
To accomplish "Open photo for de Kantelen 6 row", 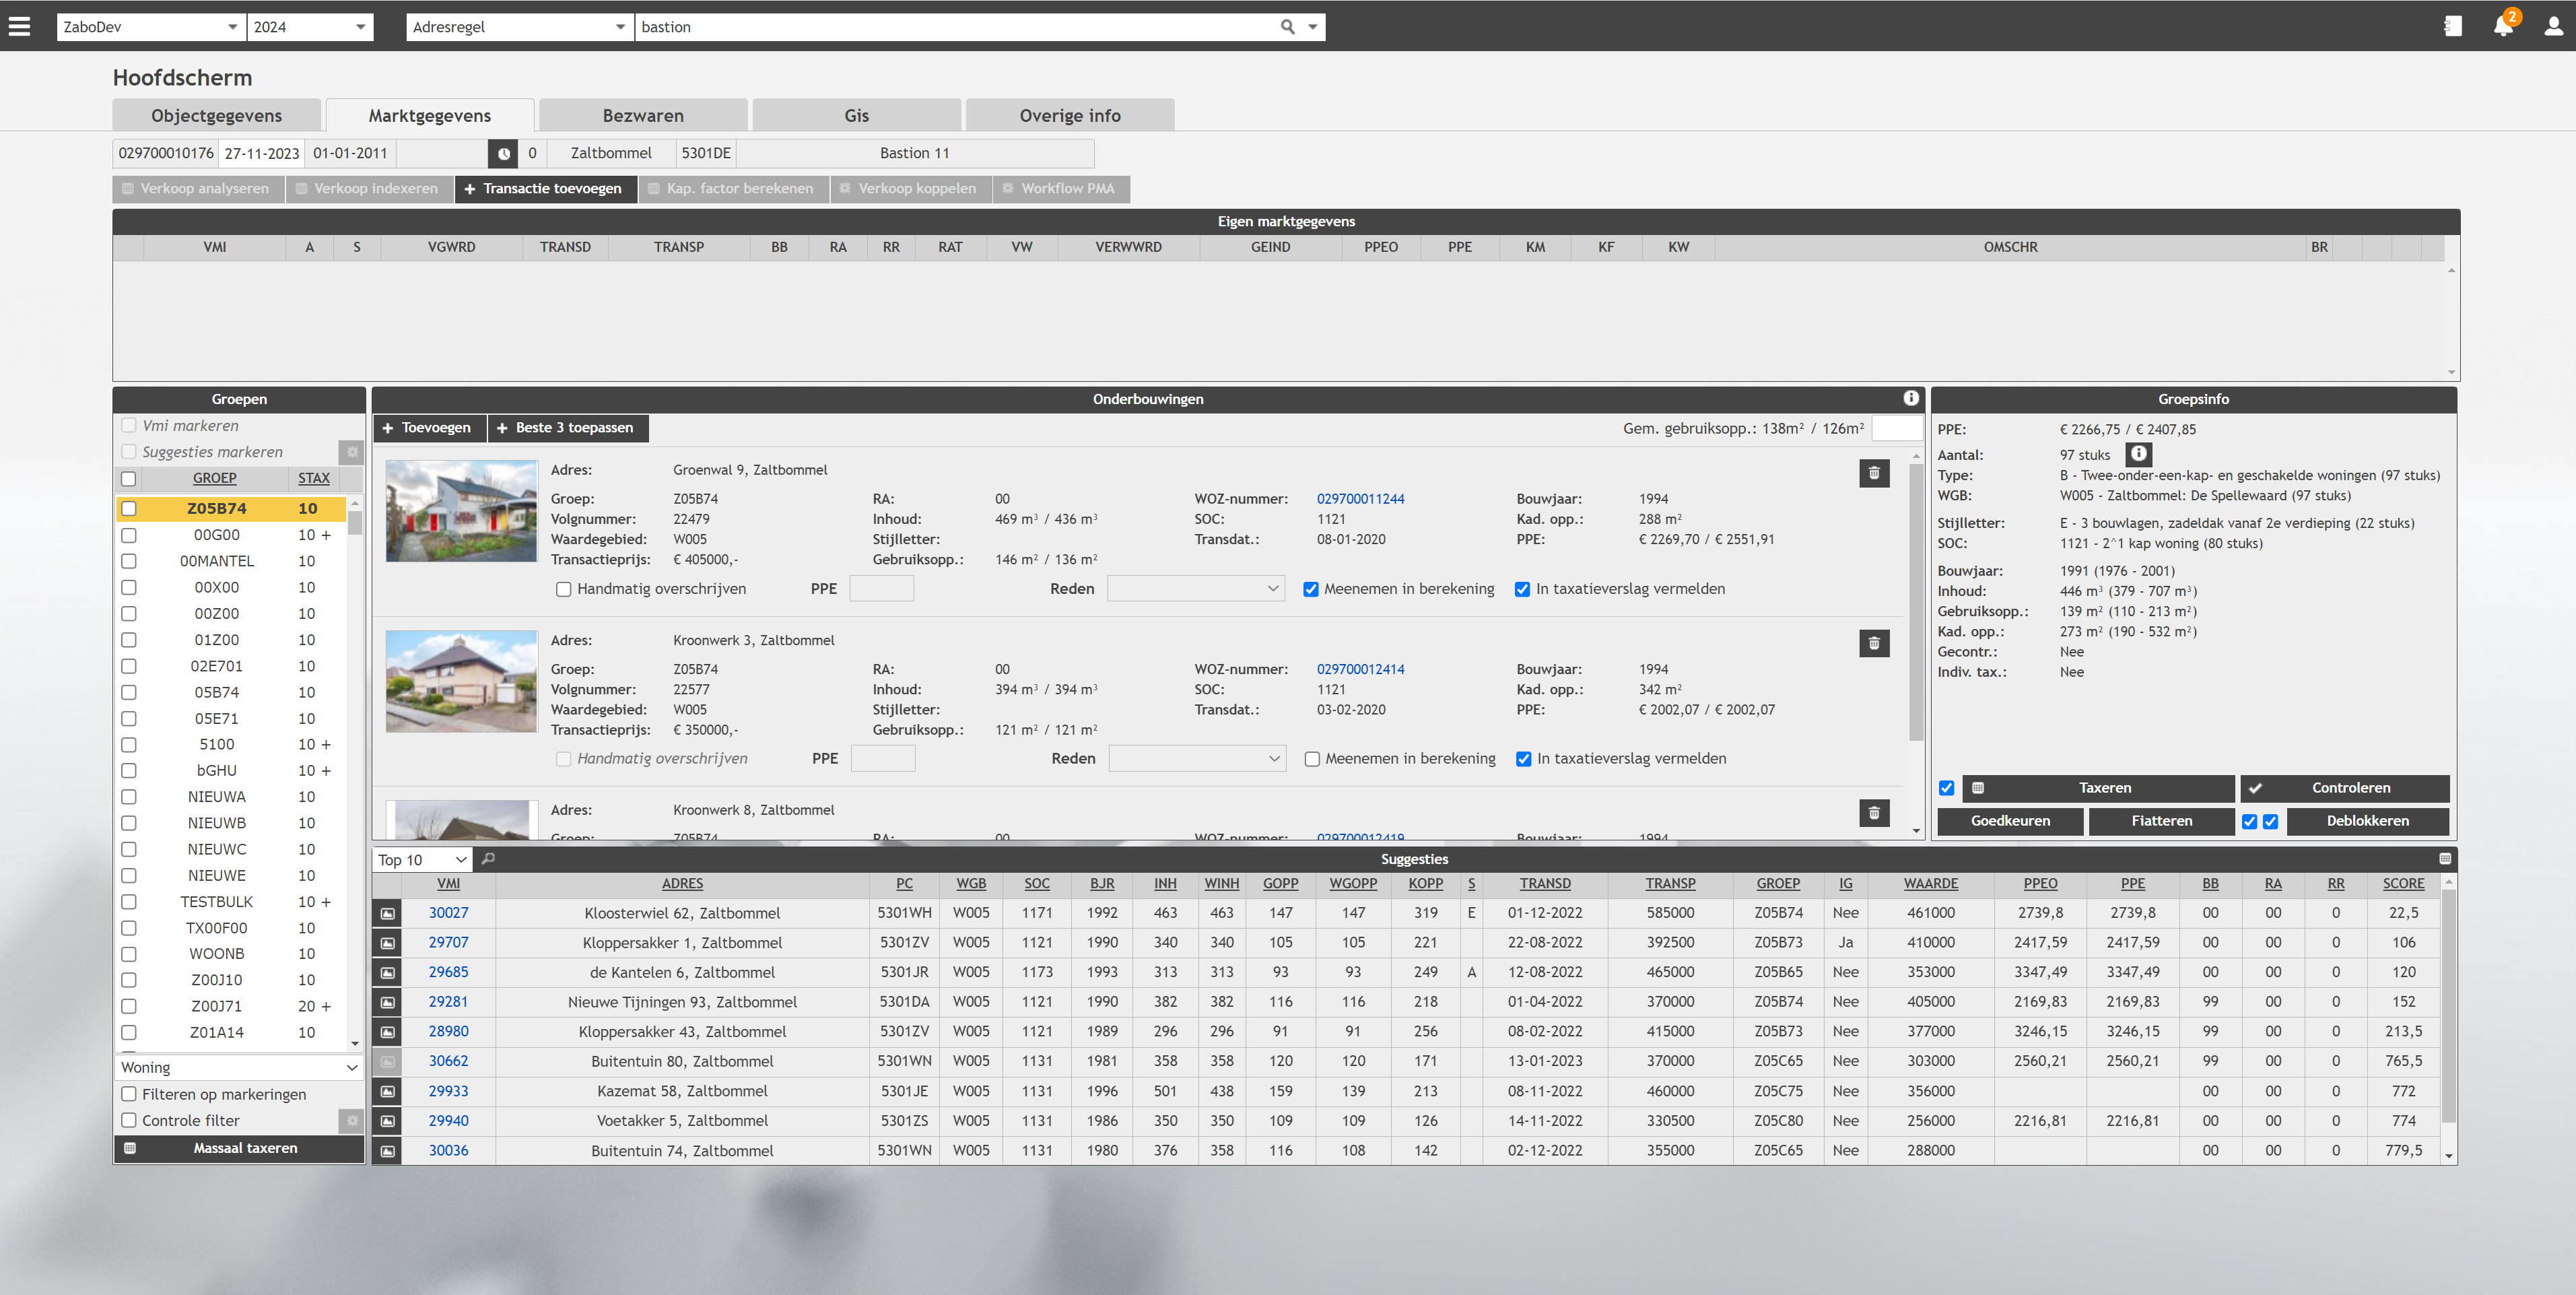I will coord(388,973).
